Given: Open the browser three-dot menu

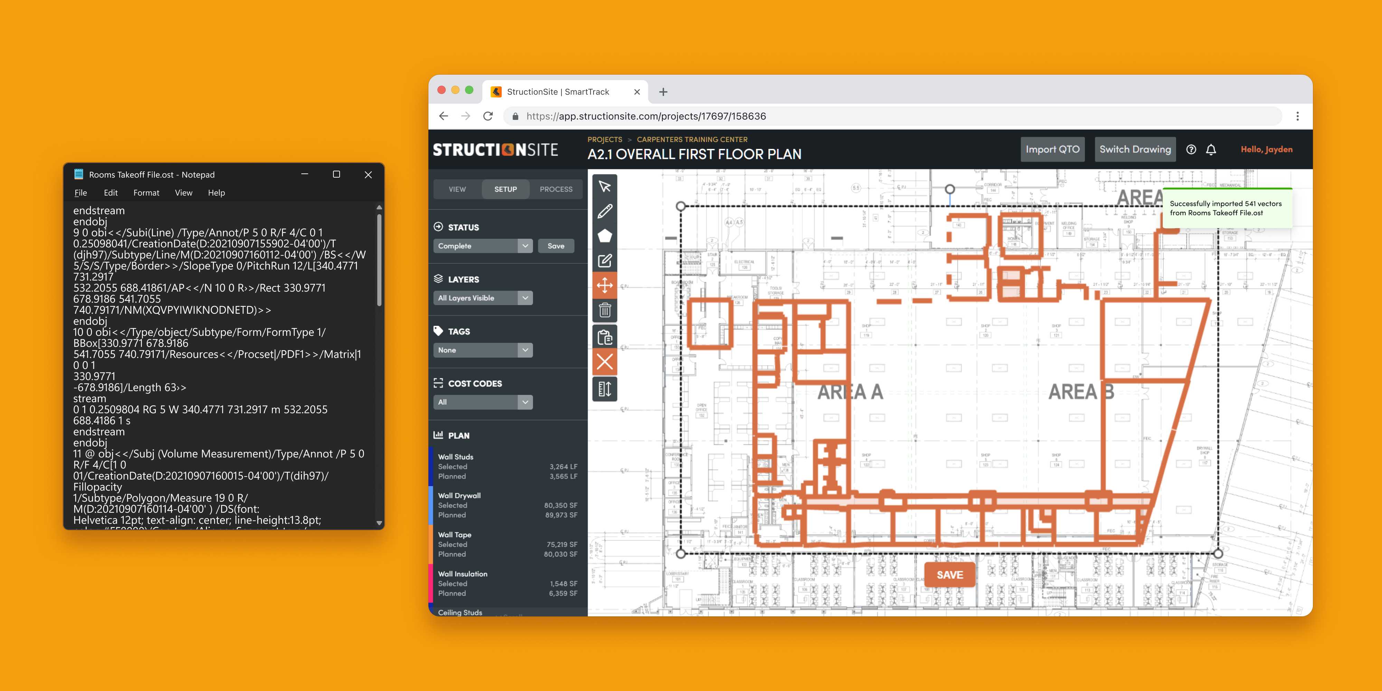Looking at the screenshot, I should point(1297,116).
